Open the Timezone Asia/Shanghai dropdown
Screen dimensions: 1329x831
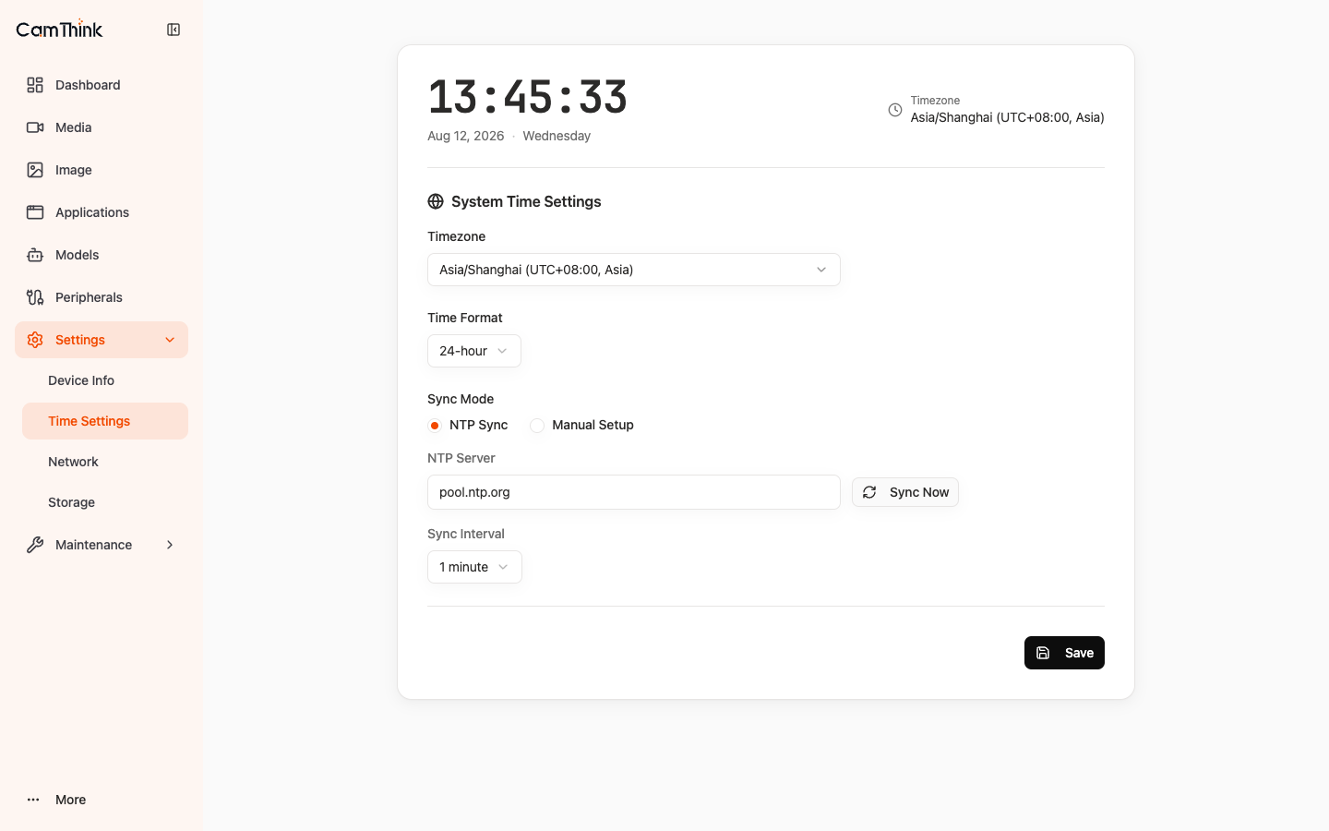click(x=634, y=270)
